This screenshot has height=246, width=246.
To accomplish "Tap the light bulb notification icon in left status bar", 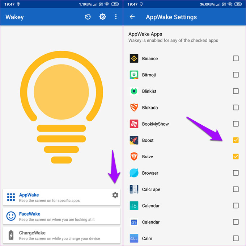I will click(18, 4).
